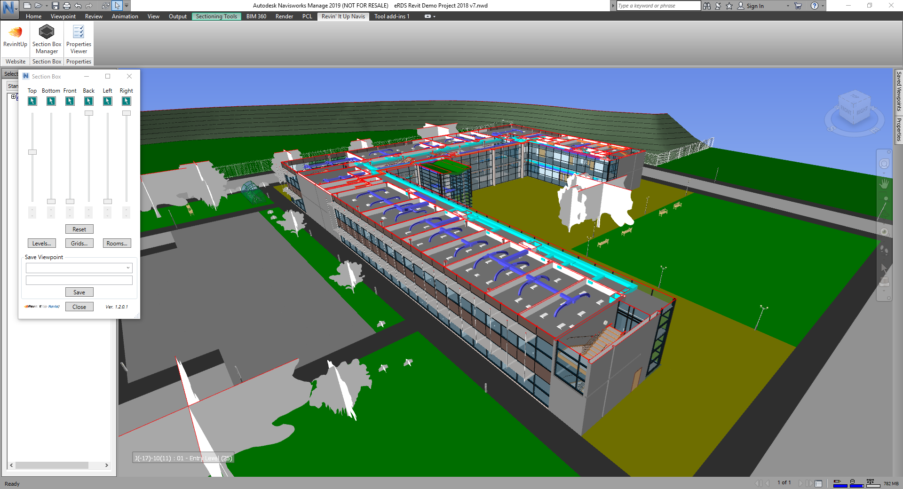Save the project with the floppy icon

55,6
